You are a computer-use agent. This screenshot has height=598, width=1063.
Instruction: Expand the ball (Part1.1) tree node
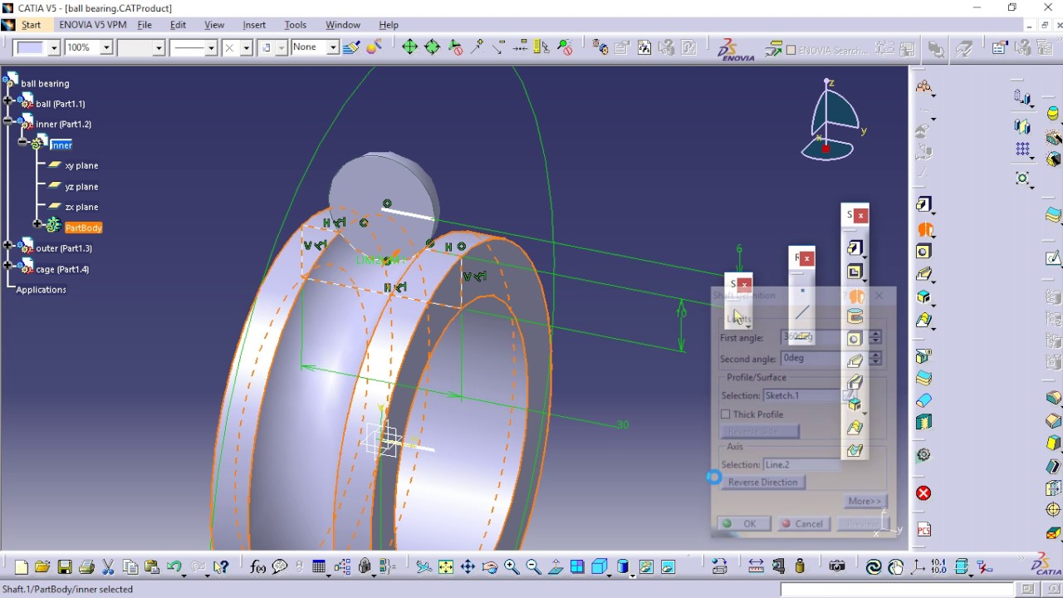pos(7,101)
